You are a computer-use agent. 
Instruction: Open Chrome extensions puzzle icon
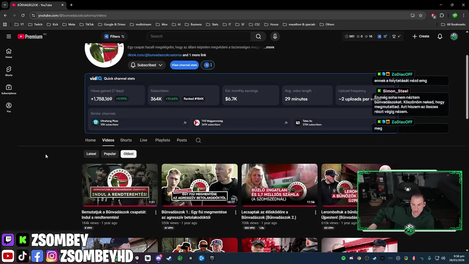(442, 15)
